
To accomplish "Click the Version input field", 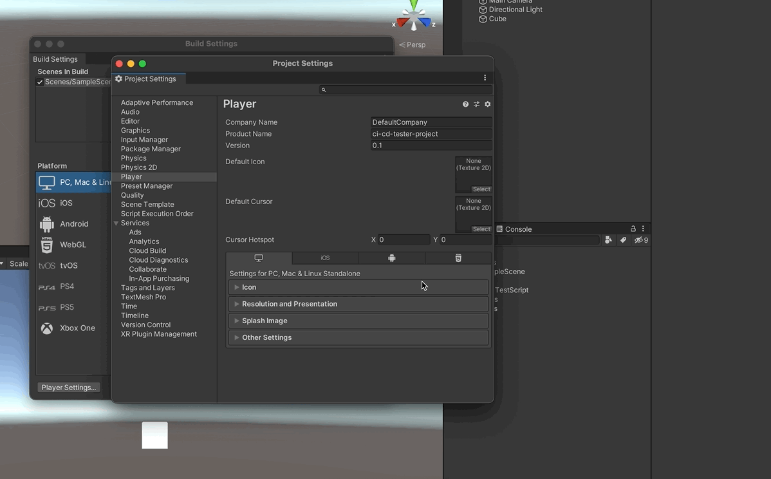I will click(431, 146).
